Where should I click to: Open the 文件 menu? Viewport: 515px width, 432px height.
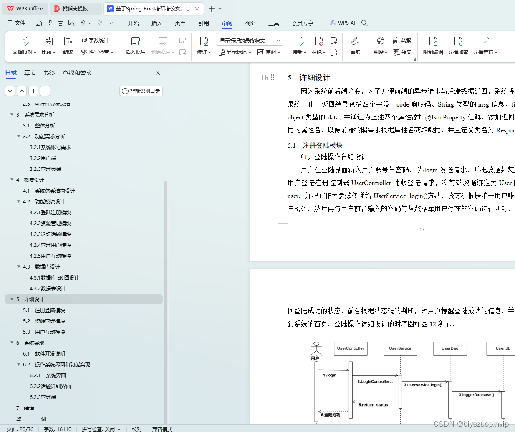pos(17,23)
